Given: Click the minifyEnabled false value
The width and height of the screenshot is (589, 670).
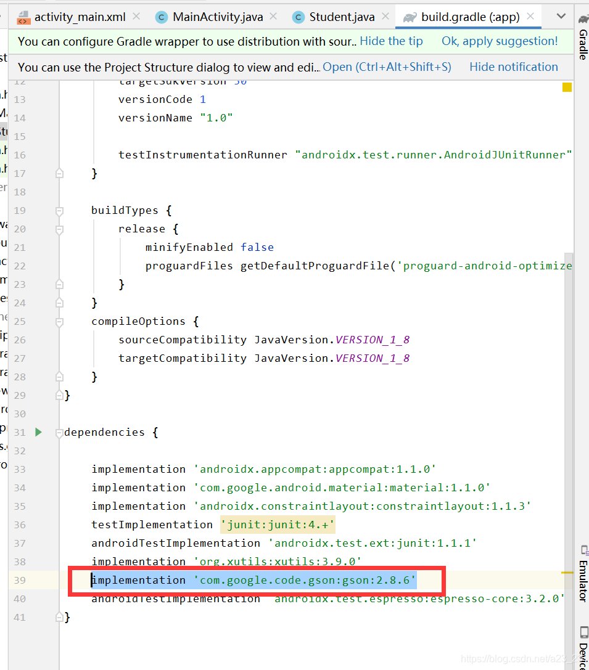Looking at the screenshot, I should click(257, 247).
